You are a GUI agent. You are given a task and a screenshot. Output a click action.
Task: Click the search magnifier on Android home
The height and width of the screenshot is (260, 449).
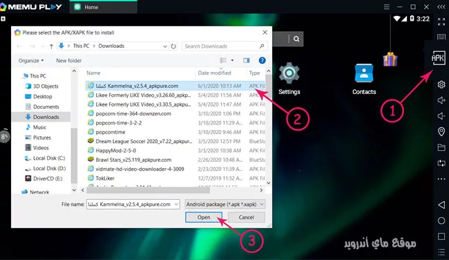pos(296,39)
